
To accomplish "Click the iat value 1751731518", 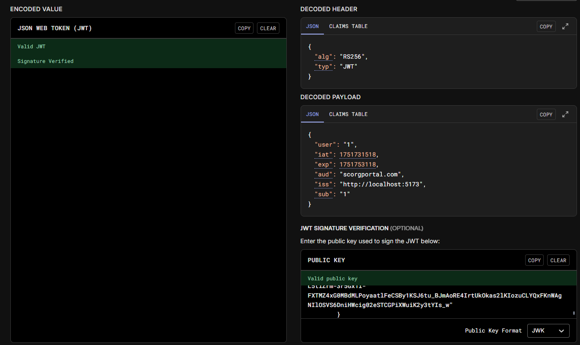I will 358,154.
